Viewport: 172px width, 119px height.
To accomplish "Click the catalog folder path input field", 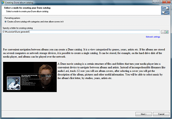I will [81, 32].
